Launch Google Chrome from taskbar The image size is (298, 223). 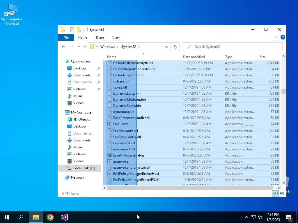(50, 217)
